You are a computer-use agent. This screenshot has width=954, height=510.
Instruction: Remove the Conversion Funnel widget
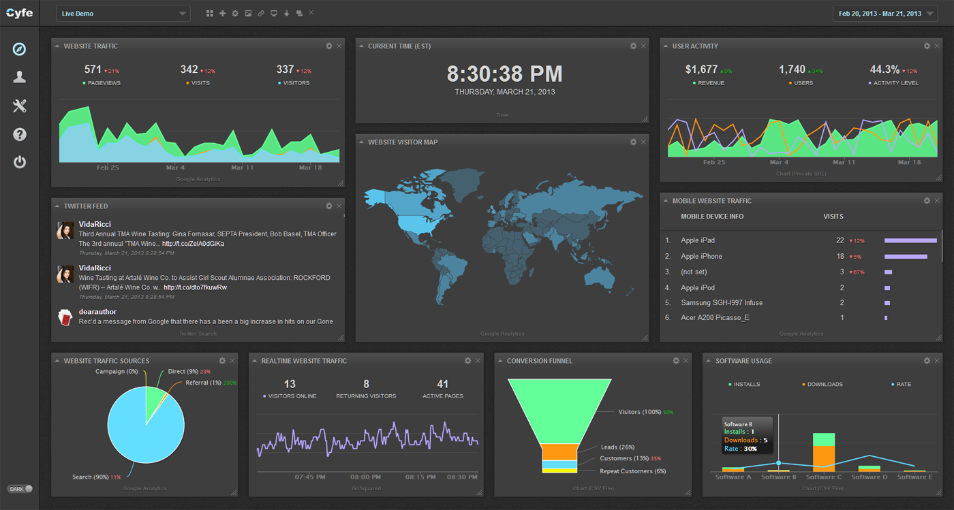point(686,361)
